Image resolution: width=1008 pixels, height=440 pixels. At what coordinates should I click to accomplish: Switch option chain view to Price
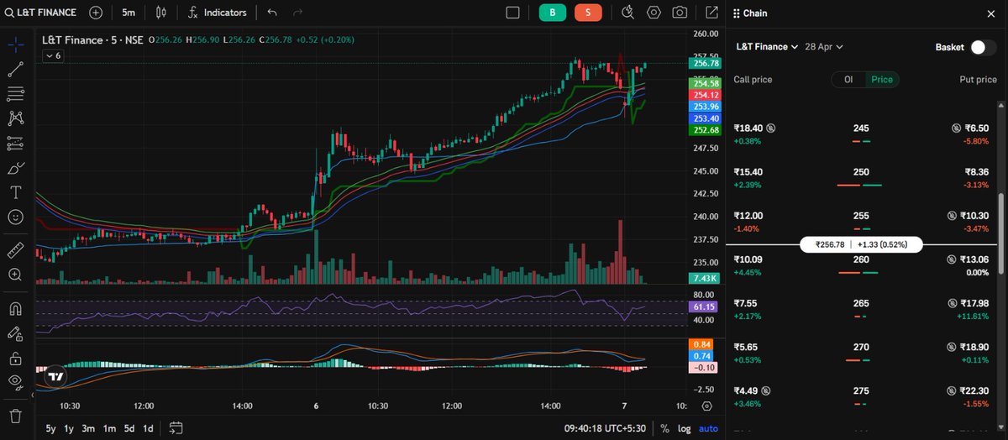pyautogui.click(x=882, y=80)
